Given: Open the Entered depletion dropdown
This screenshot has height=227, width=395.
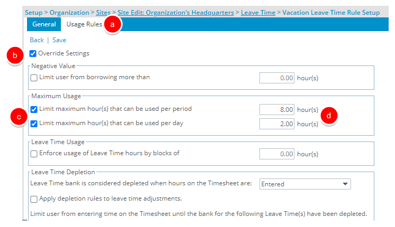Looking at the screenshot, I should click(305, 184).
